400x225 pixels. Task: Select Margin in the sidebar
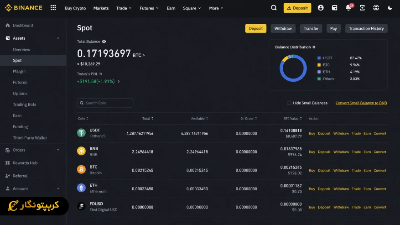(19, 71)
